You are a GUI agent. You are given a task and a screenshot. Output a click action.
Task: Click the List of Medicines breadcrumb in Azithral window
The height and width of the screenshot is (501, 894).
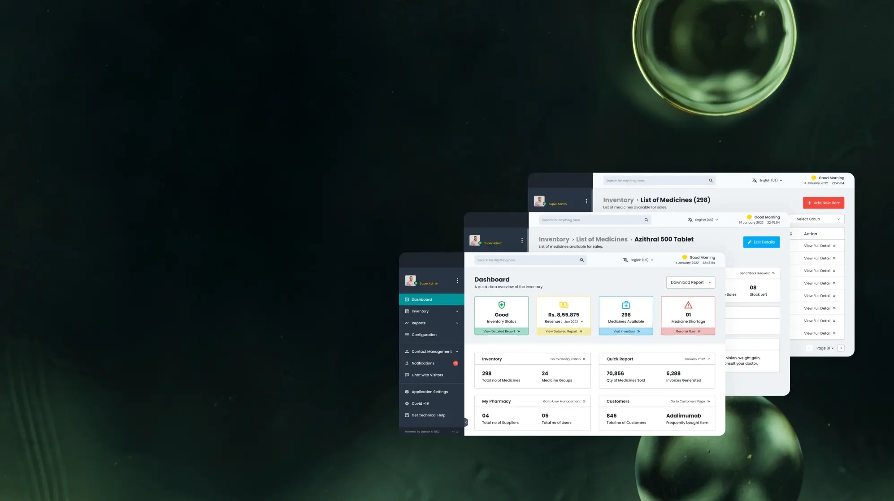tap(602, 239)
